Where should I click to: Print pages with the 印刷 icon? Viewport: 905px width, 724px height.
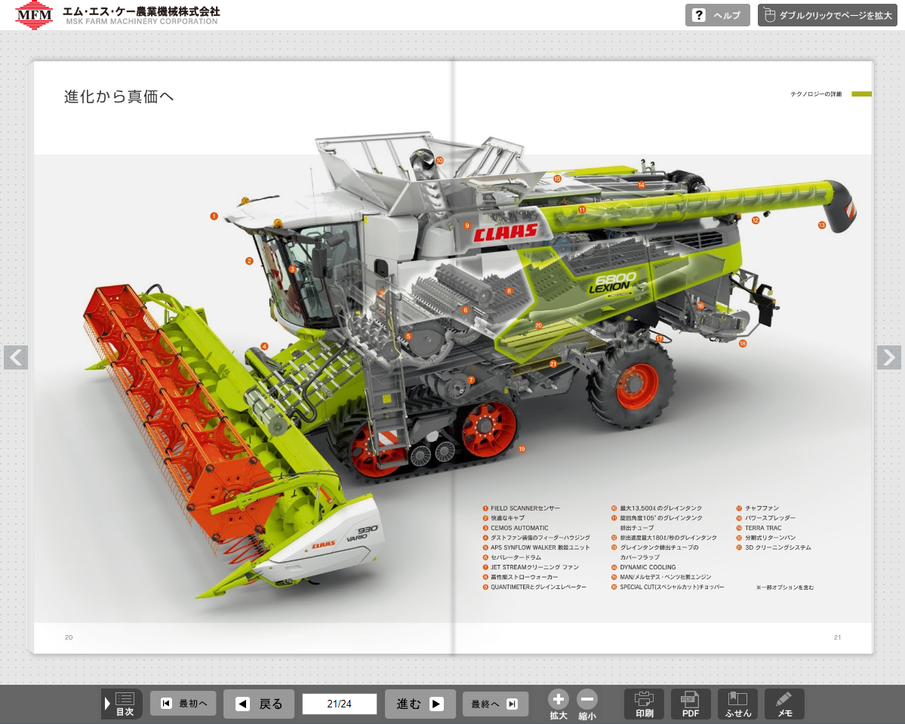pos(644,704)
